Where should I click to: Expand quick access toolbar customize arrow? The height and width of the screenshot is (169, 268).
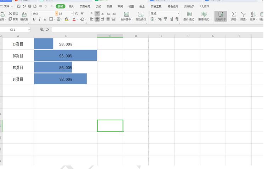point(51,6)
